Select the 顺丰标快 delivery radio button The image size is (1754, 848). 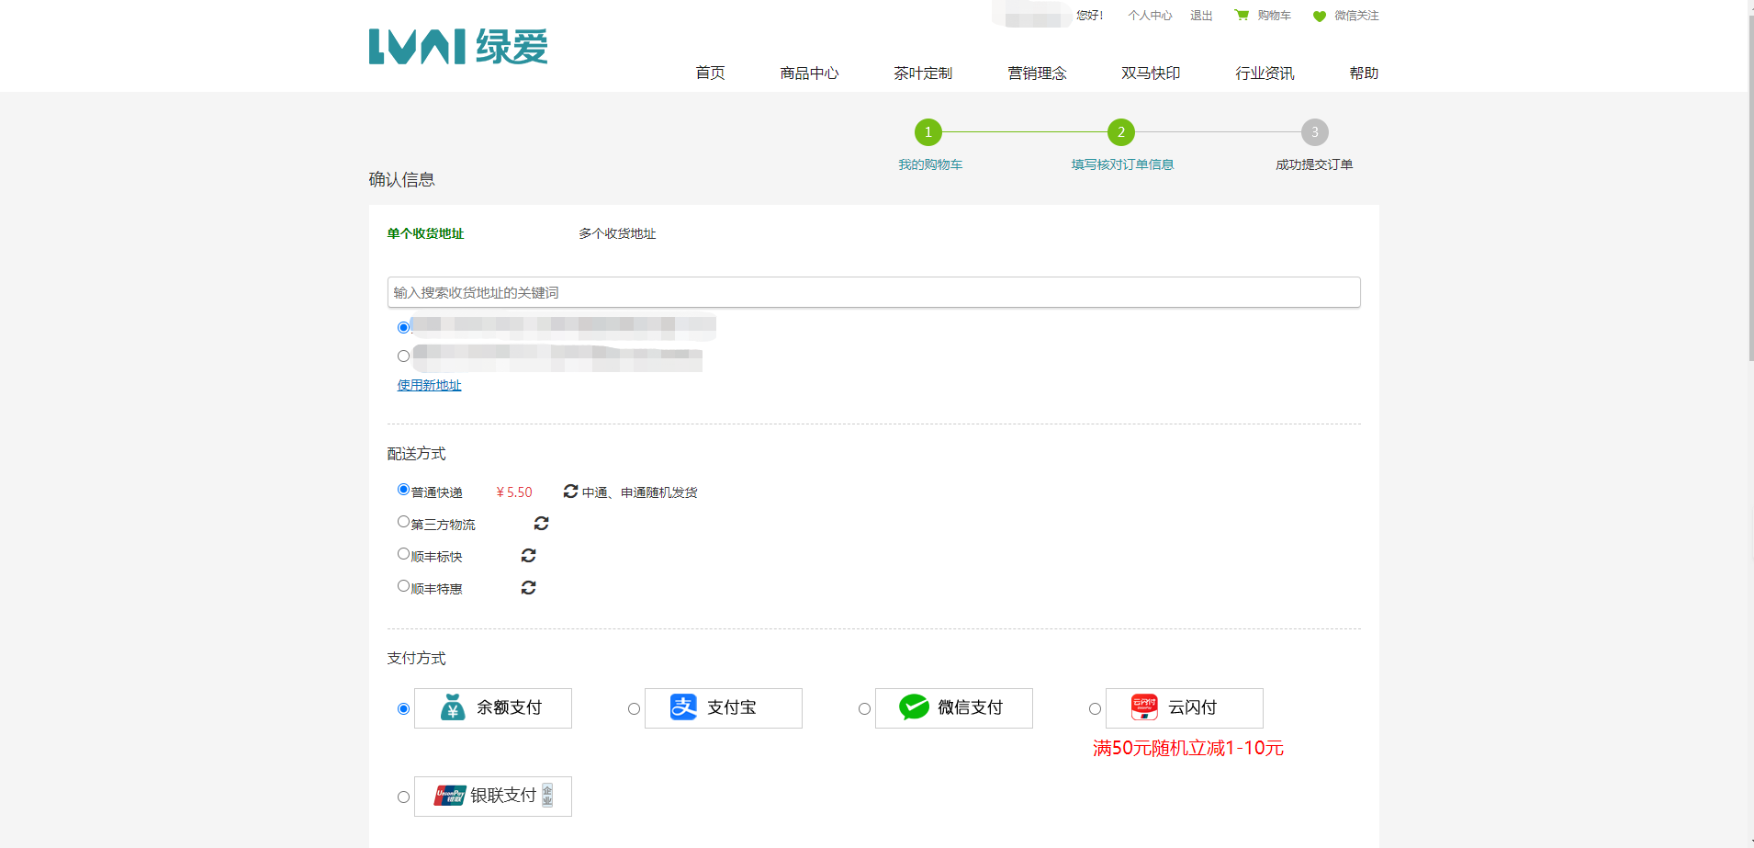pos(403,554)
